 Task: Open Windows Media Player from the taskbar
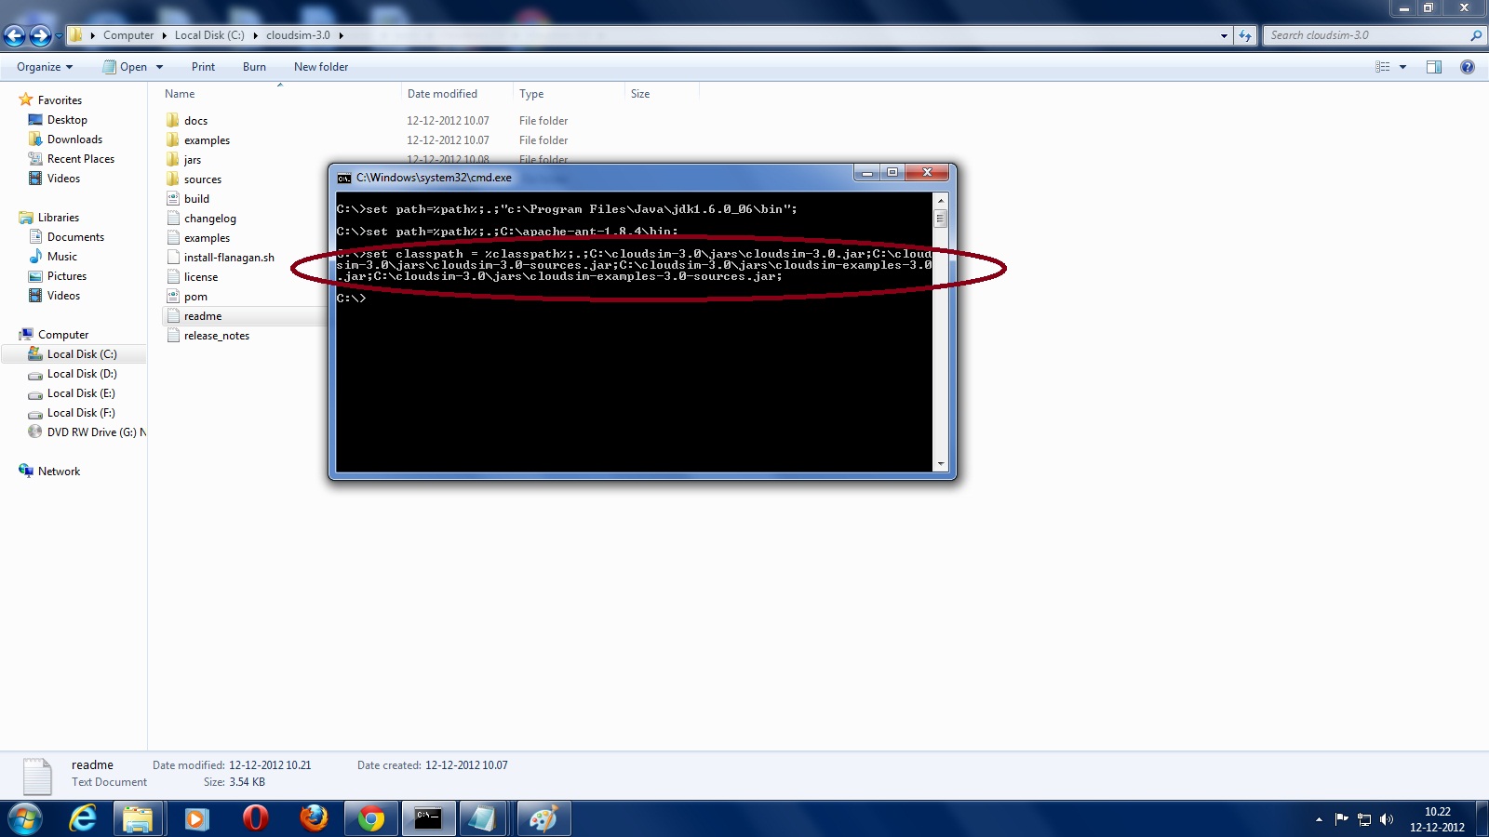click(195, 819)
